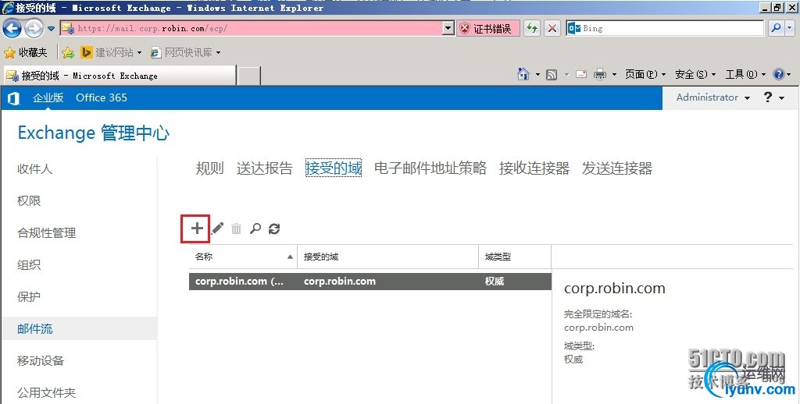Select the 接受的域 - Microsoft Exchange browser tab
The image size is (800, 404).
coord(120,76)
